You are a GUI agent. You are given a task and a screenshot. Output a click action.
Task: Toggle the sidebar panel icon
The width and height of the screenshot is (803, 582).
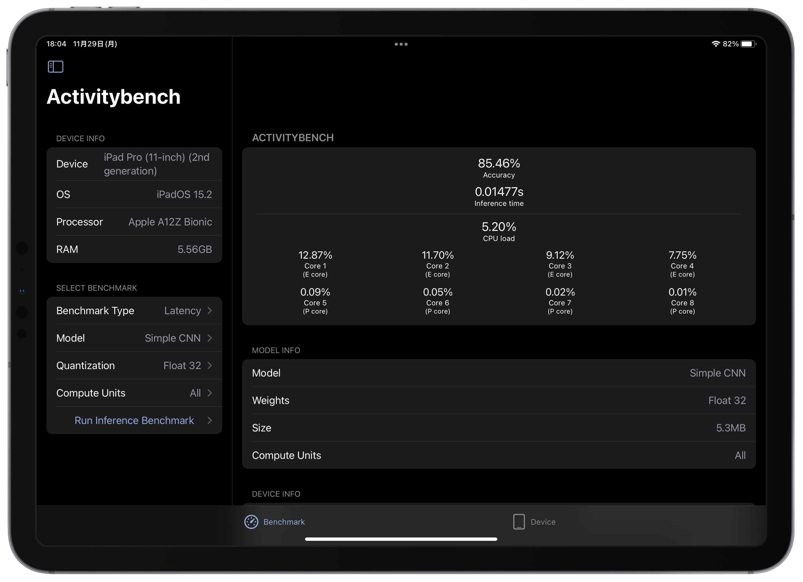pos(56,66)
